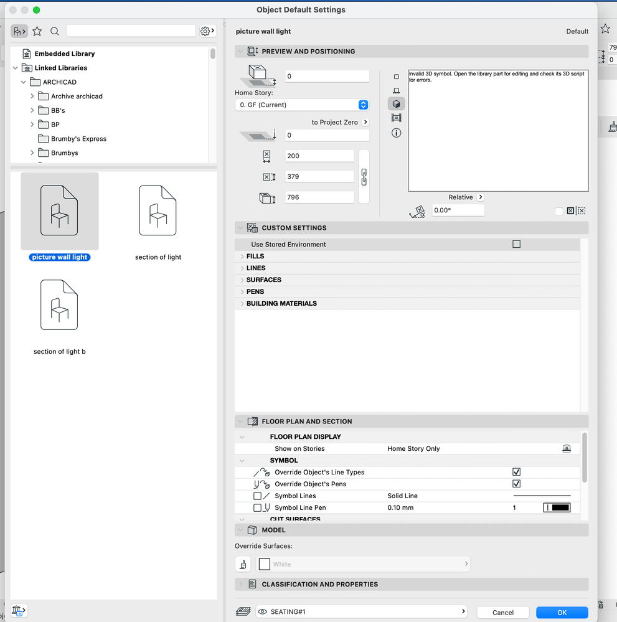Screen dimensions: 617x622
Task: Select 'section of light' object thumbnail
Action: pos(158,211)
